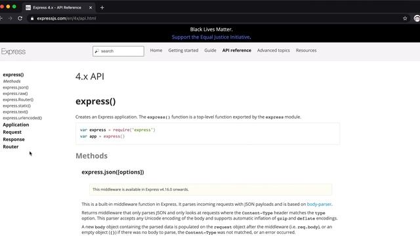Viewport: 420px width, 236px height.
Task: Jump to express() in the sidebar
Action: tap(13, 75)
